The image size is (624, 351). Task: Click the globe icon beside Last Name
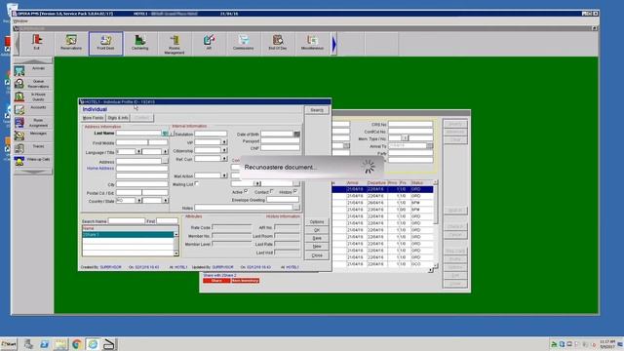click(x=165, y=134)
